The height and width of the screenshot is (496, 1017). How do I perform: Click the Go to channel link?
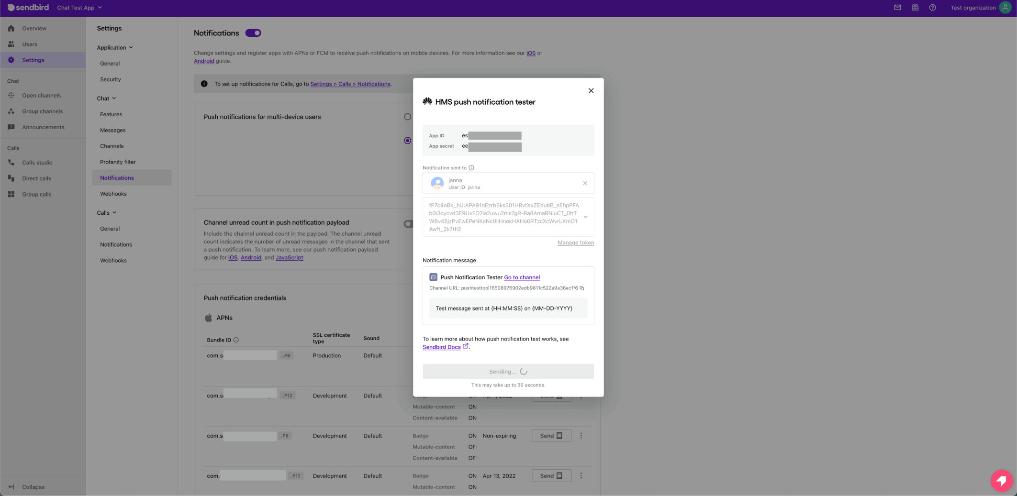[x=522, y=277]
